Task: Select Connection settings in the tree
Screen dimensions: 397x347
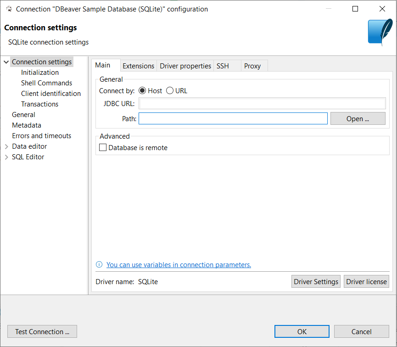Action: [42, 62]
